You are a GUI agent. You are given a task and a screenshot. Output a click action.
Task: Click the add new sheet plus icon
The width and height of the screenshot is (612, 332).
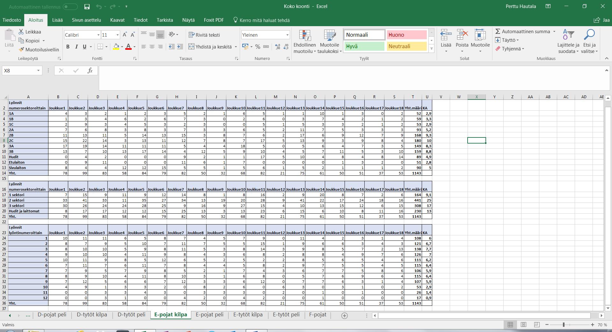coord(344,315)
